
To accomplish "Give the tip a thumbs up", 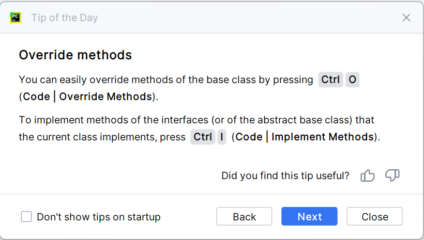I will click(x=368, y=175).
